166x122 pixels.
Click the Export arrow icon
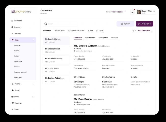(x=96, y=31)
